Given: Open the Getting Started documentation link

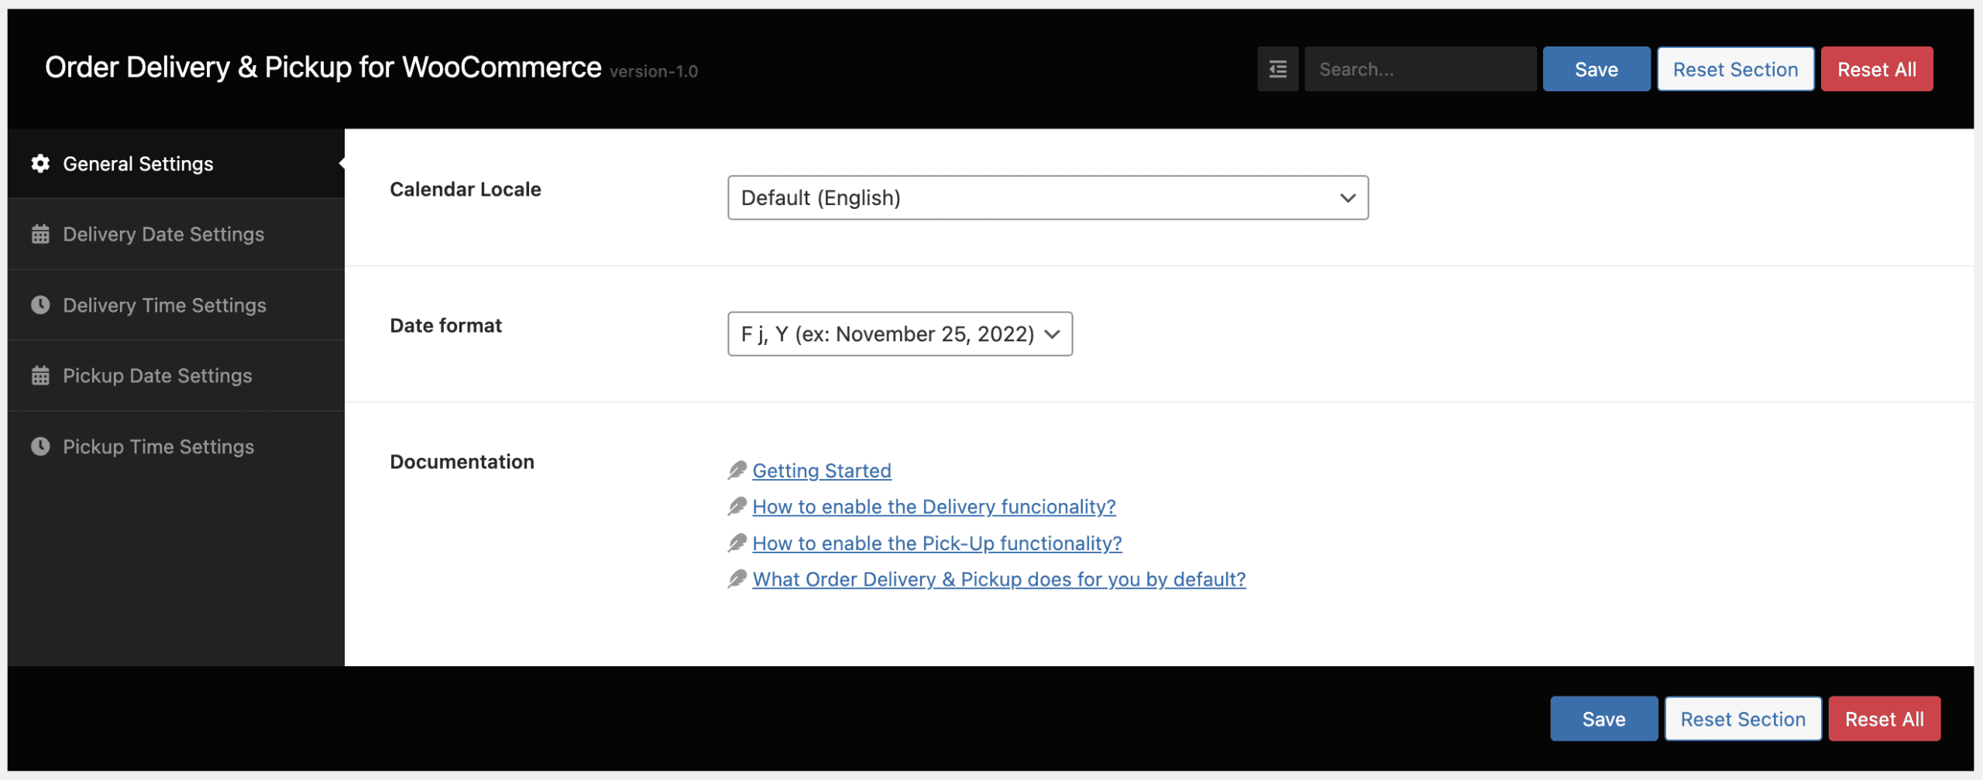Looking at the screenshot, I should tap(822, 471).
